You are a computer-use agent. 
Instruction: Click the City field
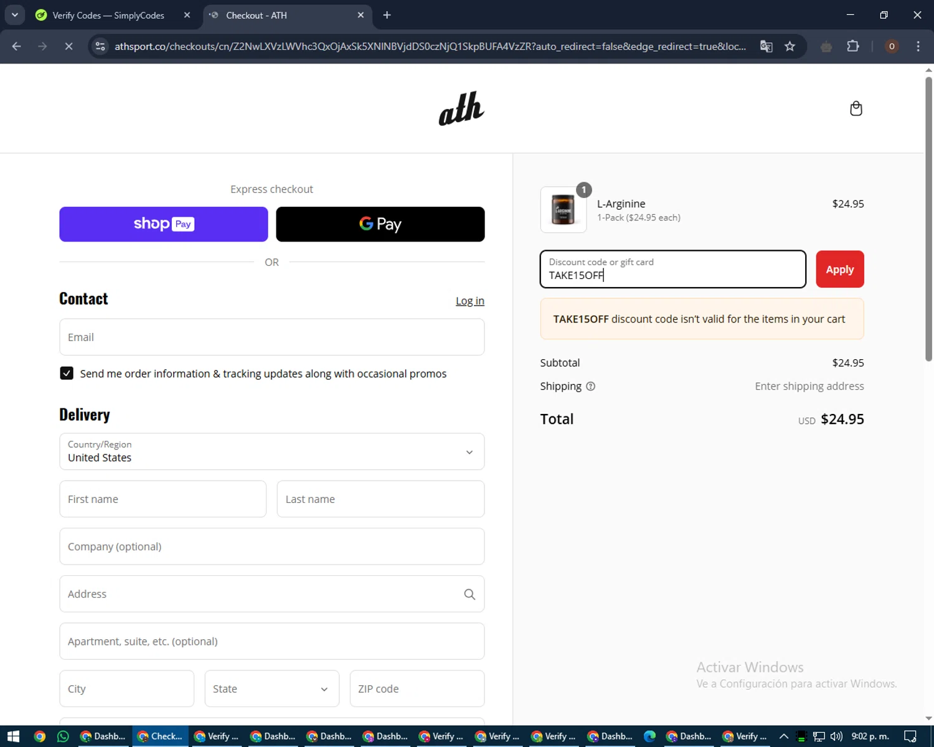tap(127, 688)
